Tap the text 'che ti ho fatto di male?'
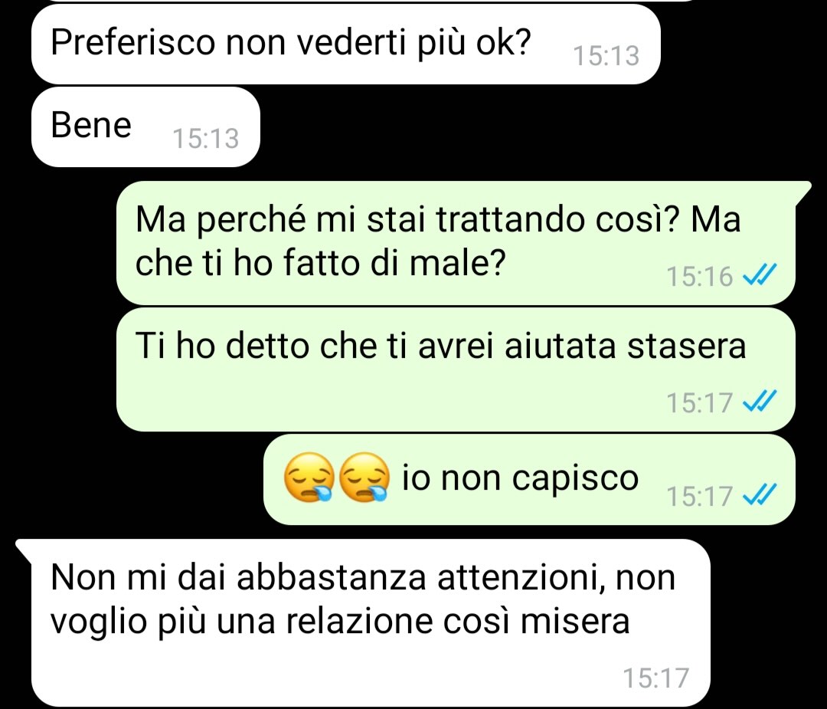The width and height of the screenshot is (827, 709). point(320,263)
